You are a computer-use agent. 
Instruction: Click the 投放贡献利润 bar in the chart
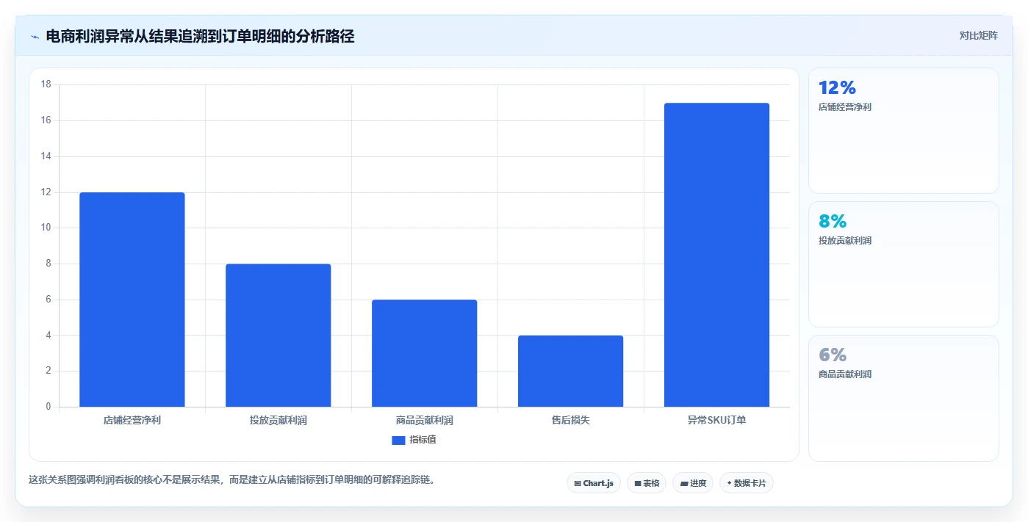click(x=278, y=336)
